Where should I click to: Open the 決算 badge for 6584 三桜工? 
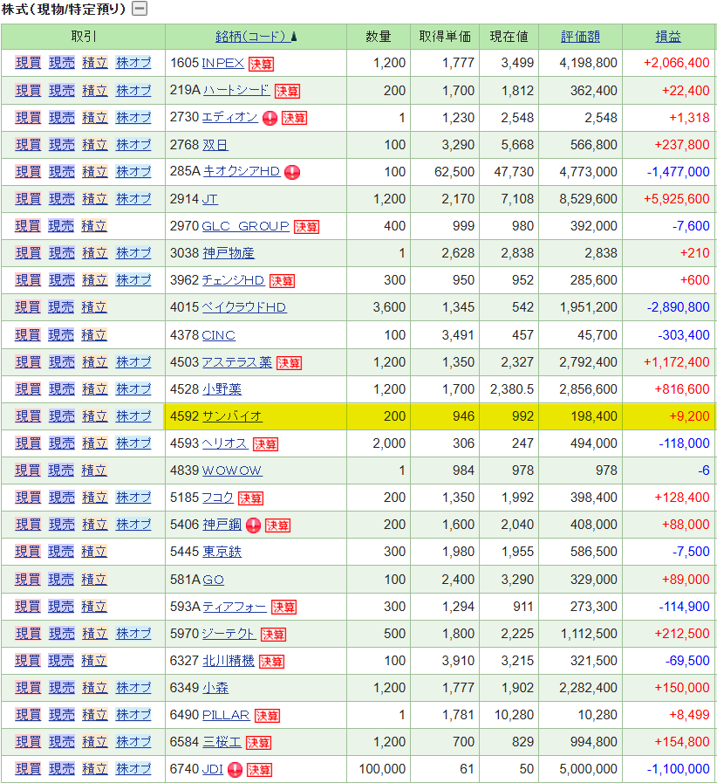(258, 743)
